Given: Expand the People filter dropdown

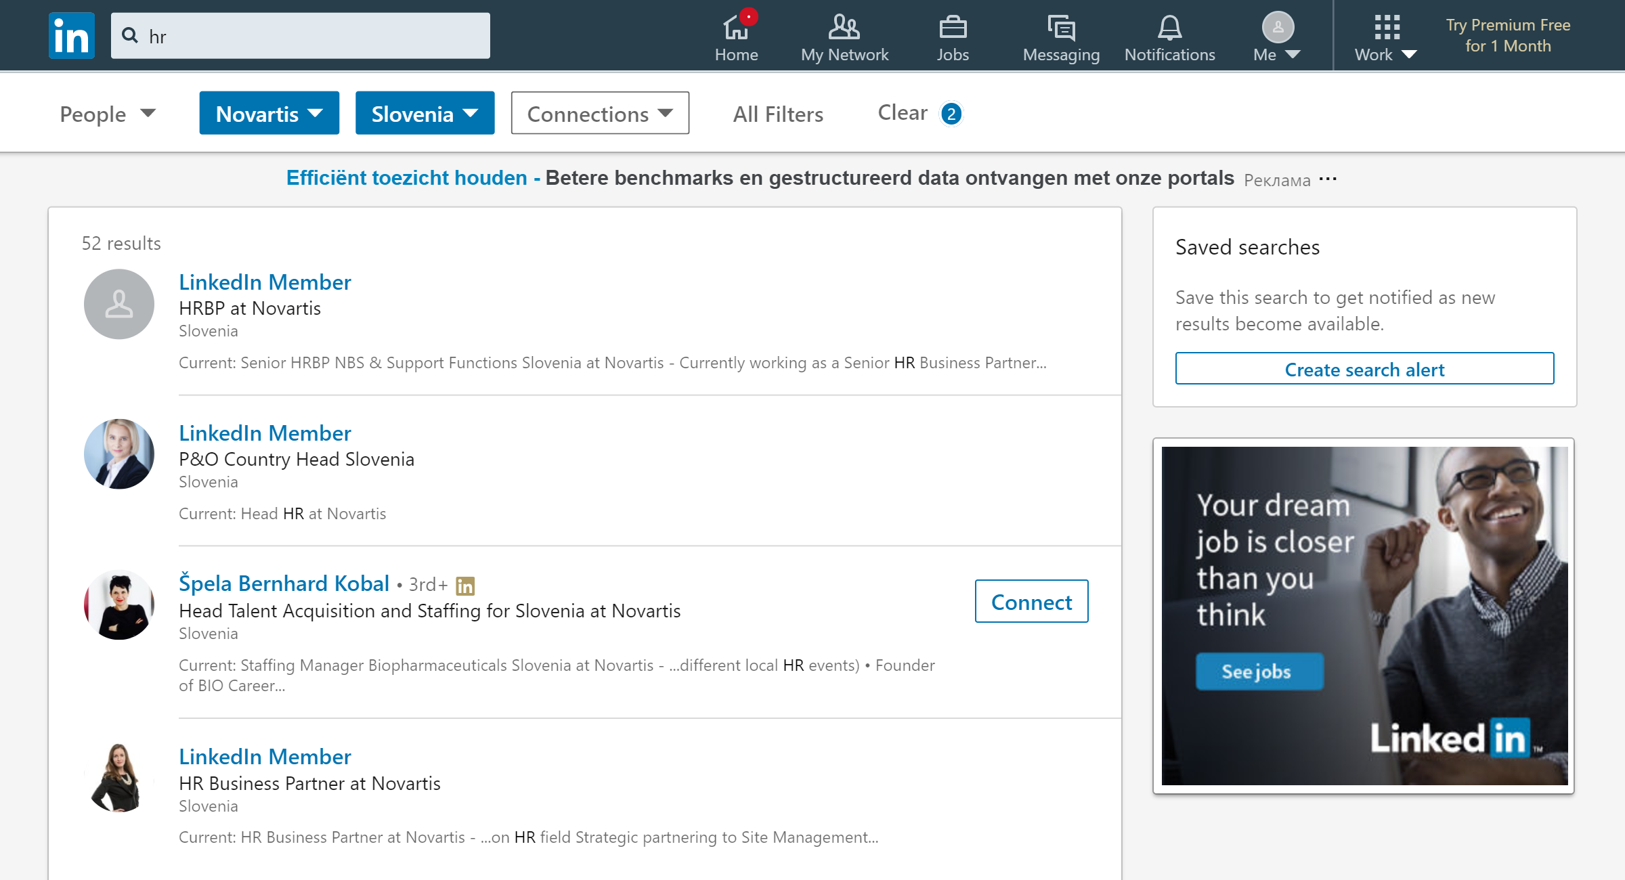Looking at the screenshot, I should (x=108, y=114).
